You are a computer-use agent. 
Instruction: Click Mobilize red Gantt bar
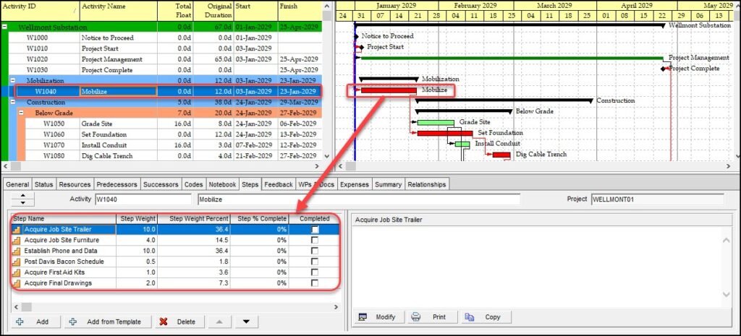(389, 90)
